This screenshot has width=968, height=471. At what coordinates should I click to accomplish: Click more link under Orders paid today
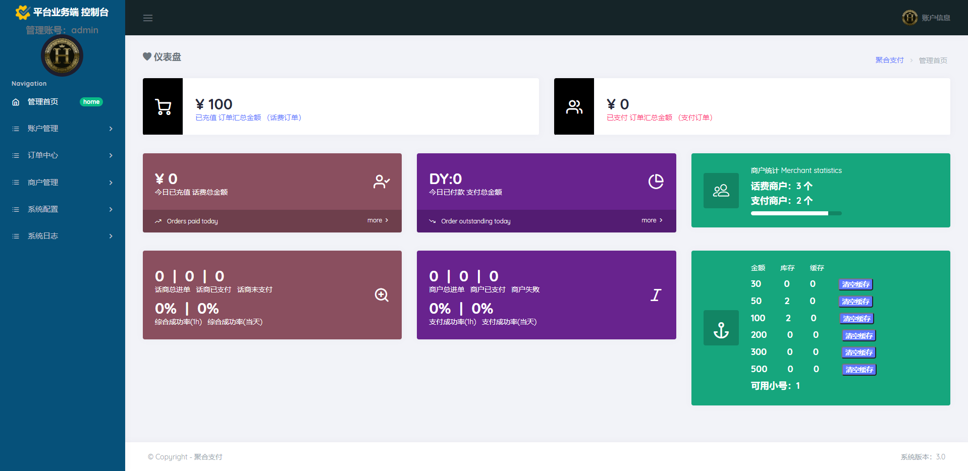coord(378,220)
